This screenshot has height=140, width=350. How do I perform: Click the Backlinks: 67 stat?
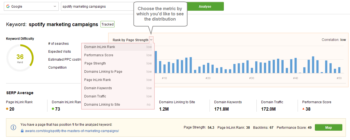(x=263, y=127)
